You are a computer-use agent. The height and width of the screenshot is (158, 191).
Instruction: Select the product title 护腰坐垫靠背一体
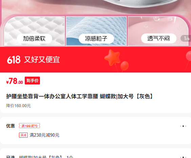coord(79,96)
